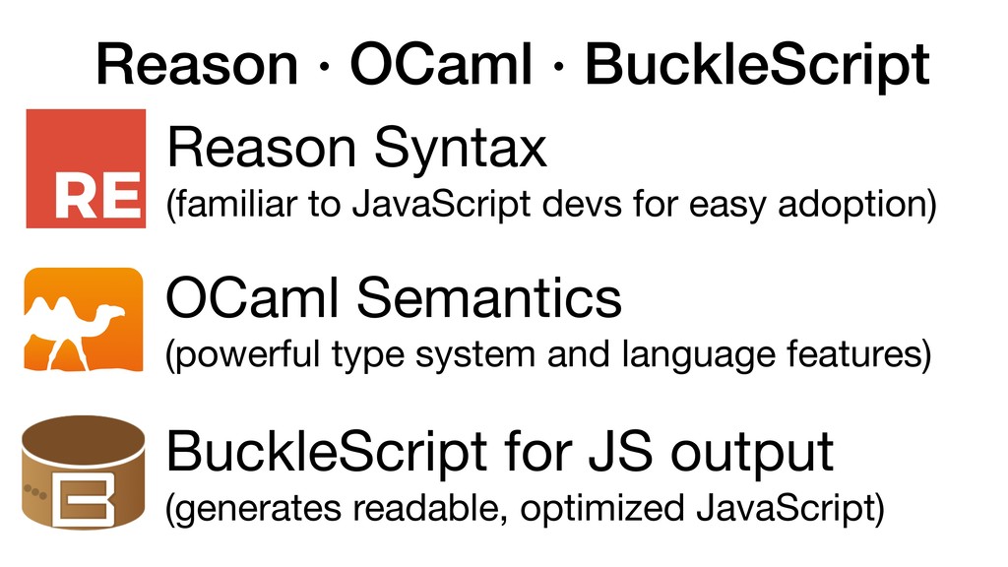Click the three dots on BuckleScript cylinder
The width and height of the screenshot is (1008, 567).
click(x=35, y=492)
